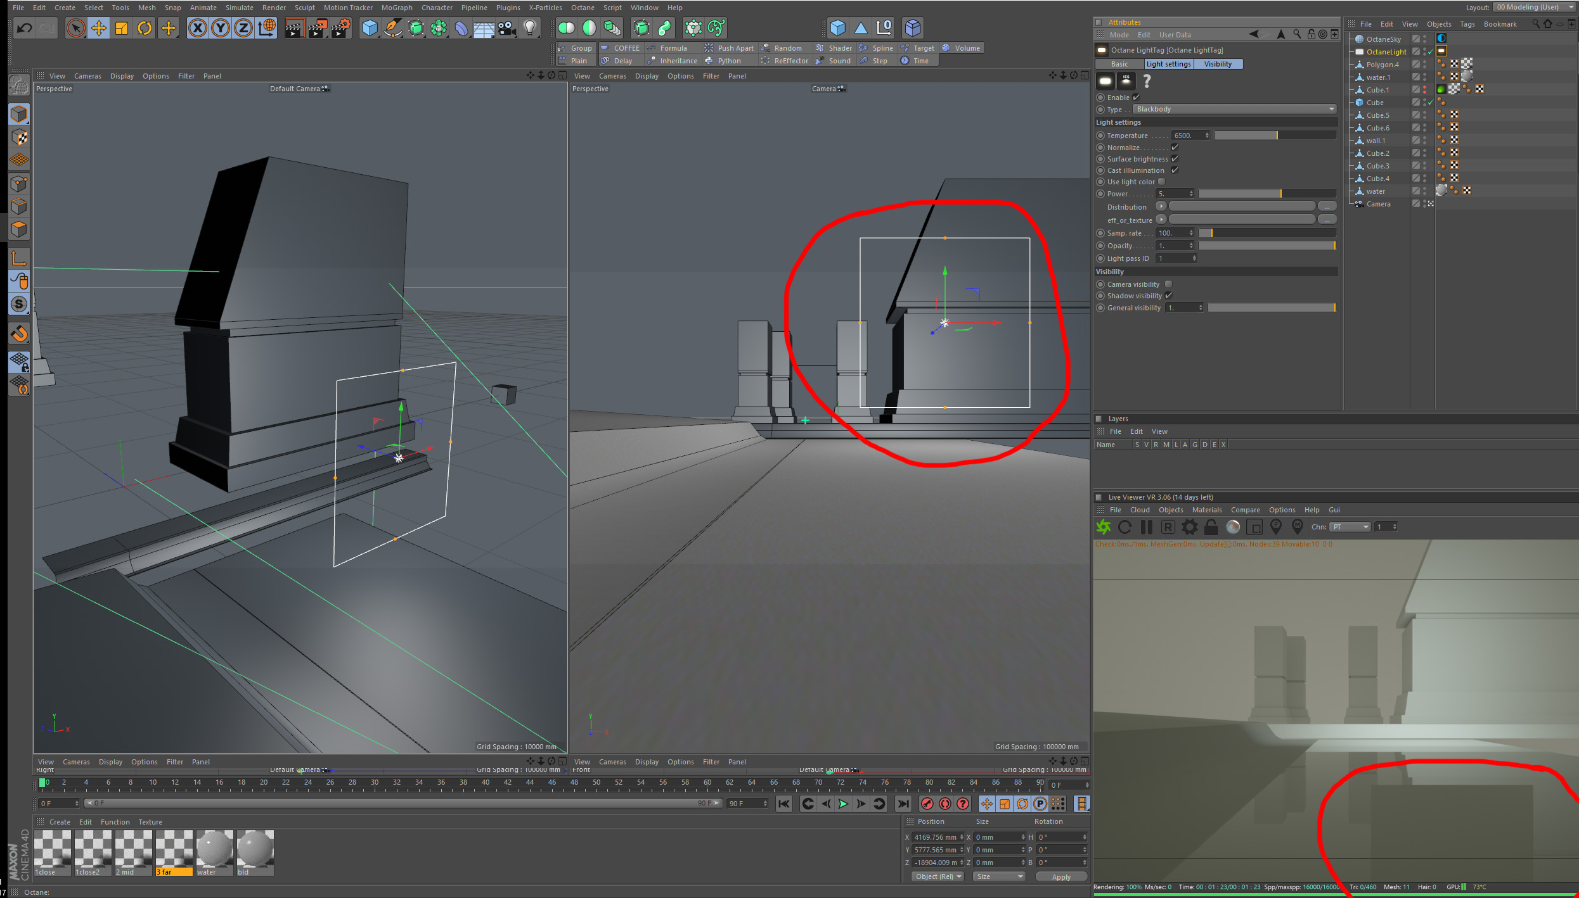Click the Apply coordinates button

(x=1060, y=877)
